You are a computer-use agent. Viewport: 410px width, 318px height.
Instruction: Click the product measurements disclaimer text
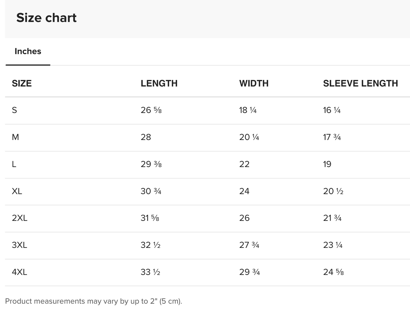point(94,301)
